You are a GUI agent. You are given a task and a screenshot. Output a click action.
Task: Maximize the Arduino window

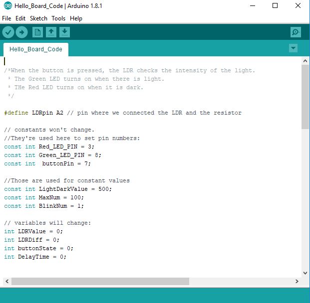click(x=275, y=5)
